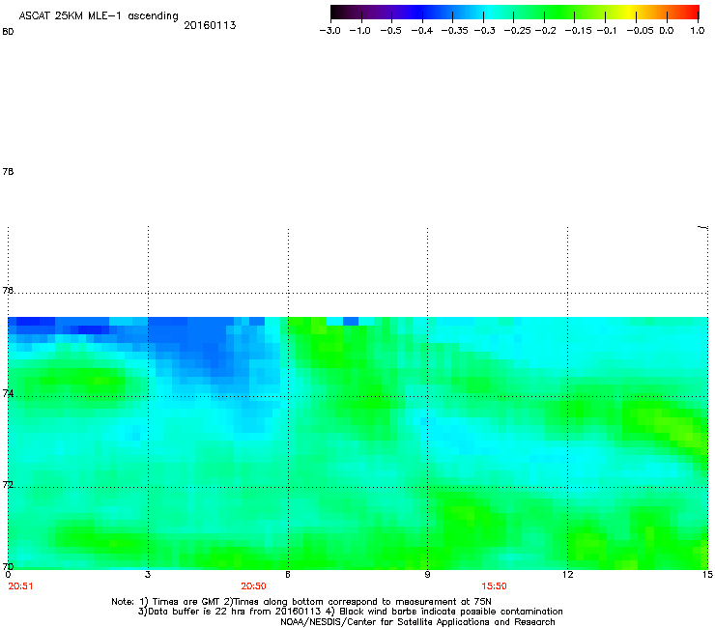715x628 pixels.
Task: Click the '-0.35' color scale label
Action: [x=455, y=31]
